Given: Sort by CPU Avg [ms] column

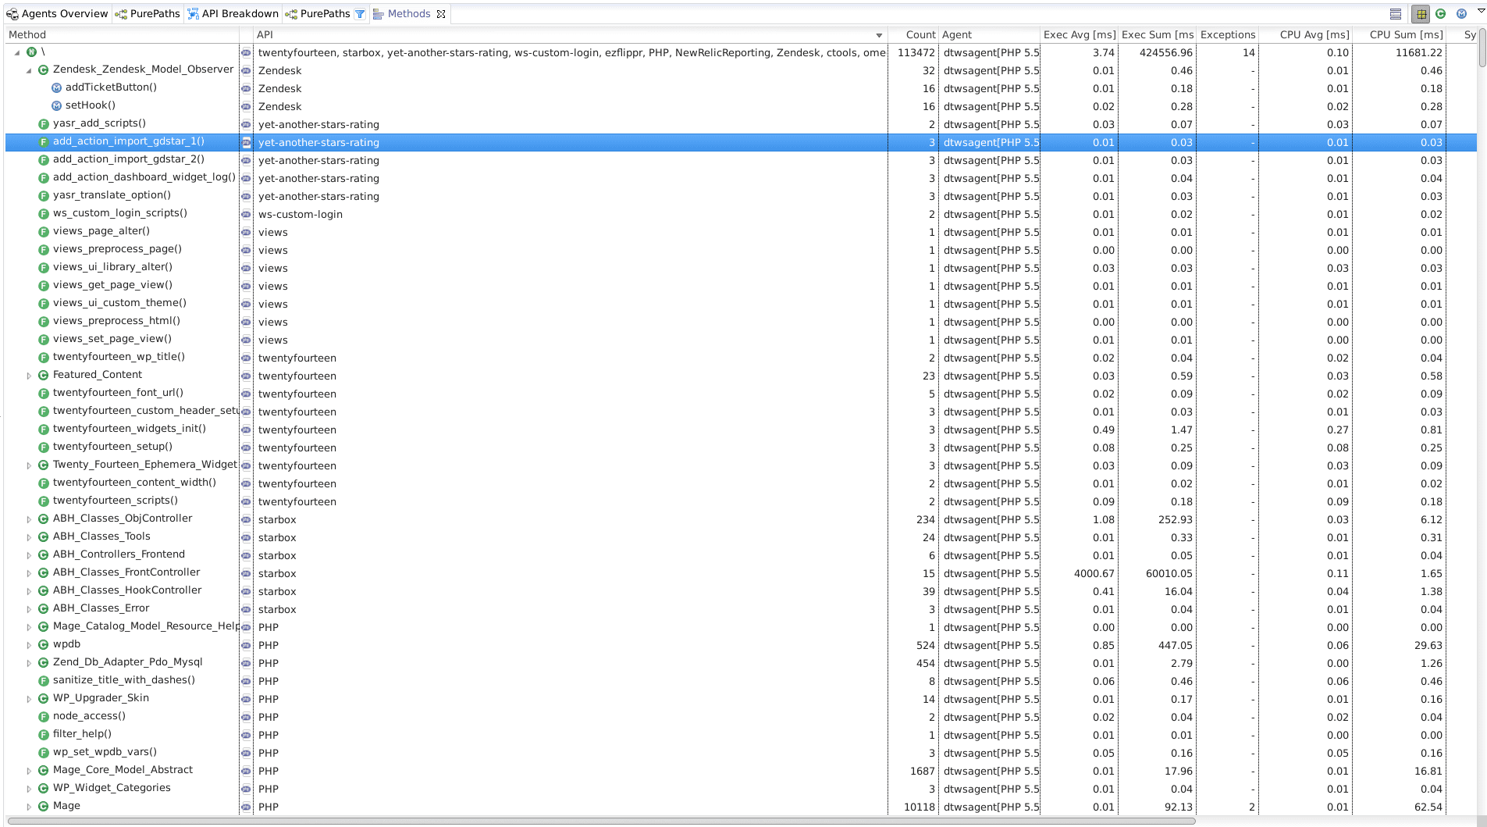Looking at the screenshot, I should (x=1304, y=34).
